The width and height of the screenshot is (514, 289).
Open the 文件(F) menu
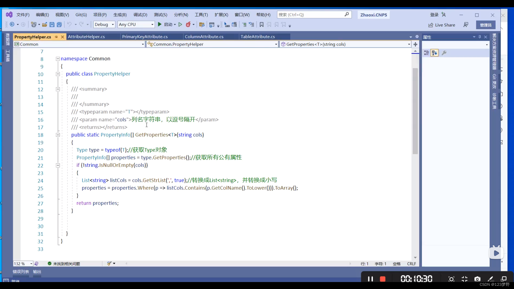23,15
